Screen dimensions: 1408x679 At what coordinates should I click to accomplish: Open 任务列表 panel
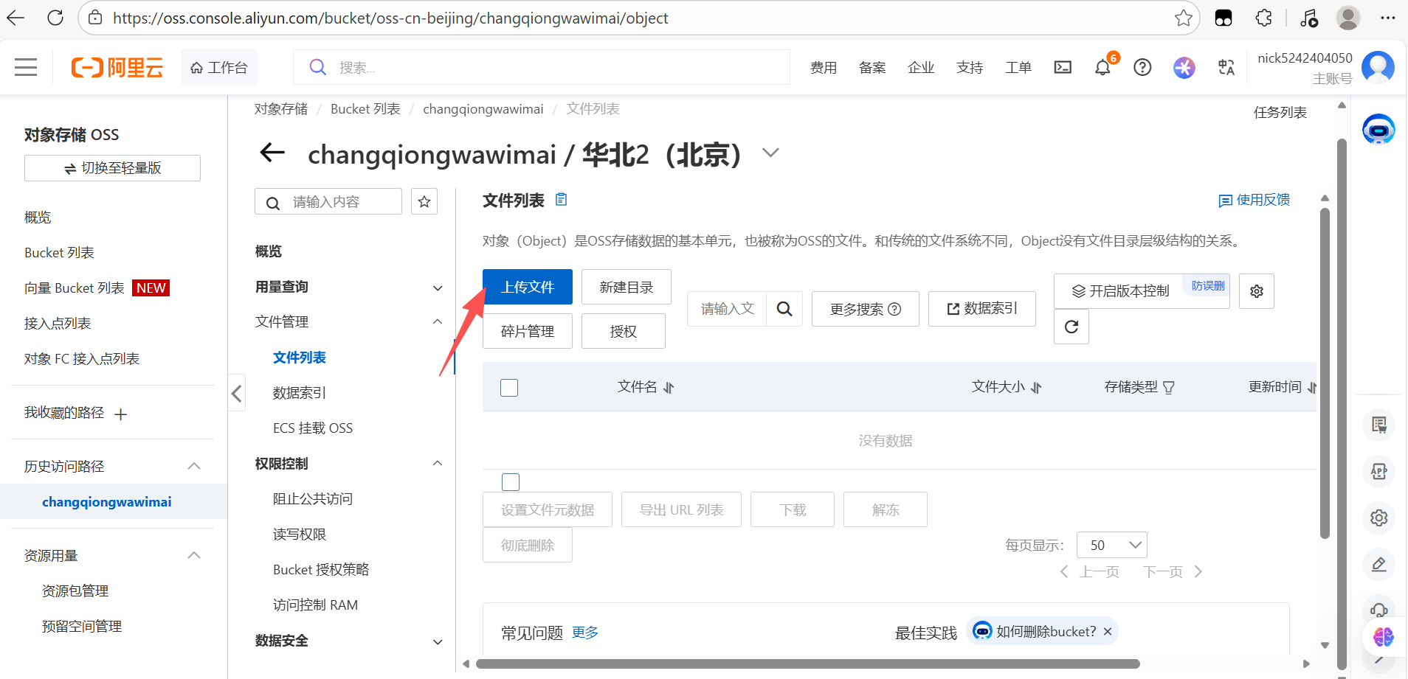(1280, 112)
